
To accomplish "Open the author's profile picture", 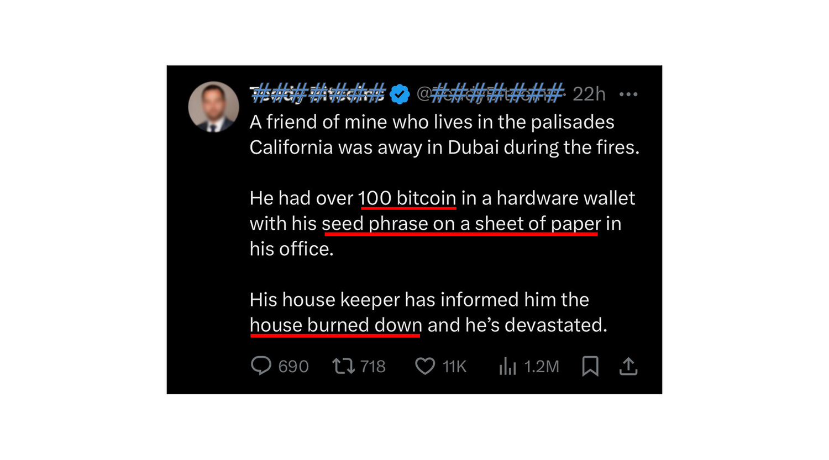I will [213, 107].
